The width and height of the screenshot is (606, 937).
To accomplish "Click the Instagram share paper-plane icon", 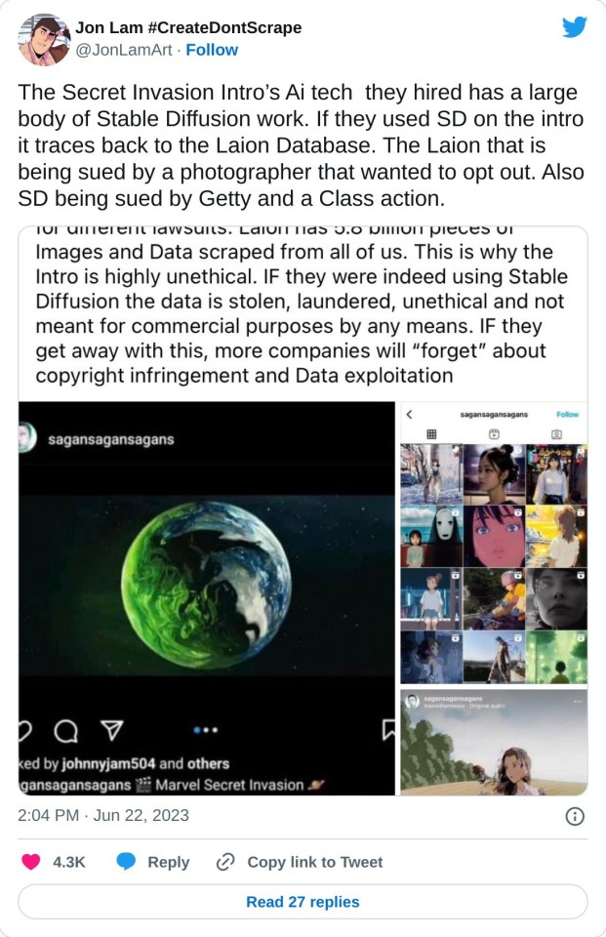I will tap(112, 730).
